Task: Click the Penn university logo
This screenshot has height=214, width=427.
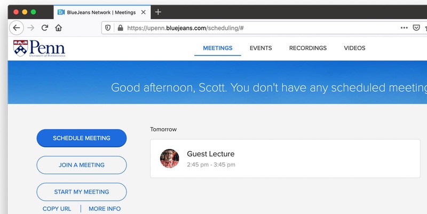Action: click(39, 49)
